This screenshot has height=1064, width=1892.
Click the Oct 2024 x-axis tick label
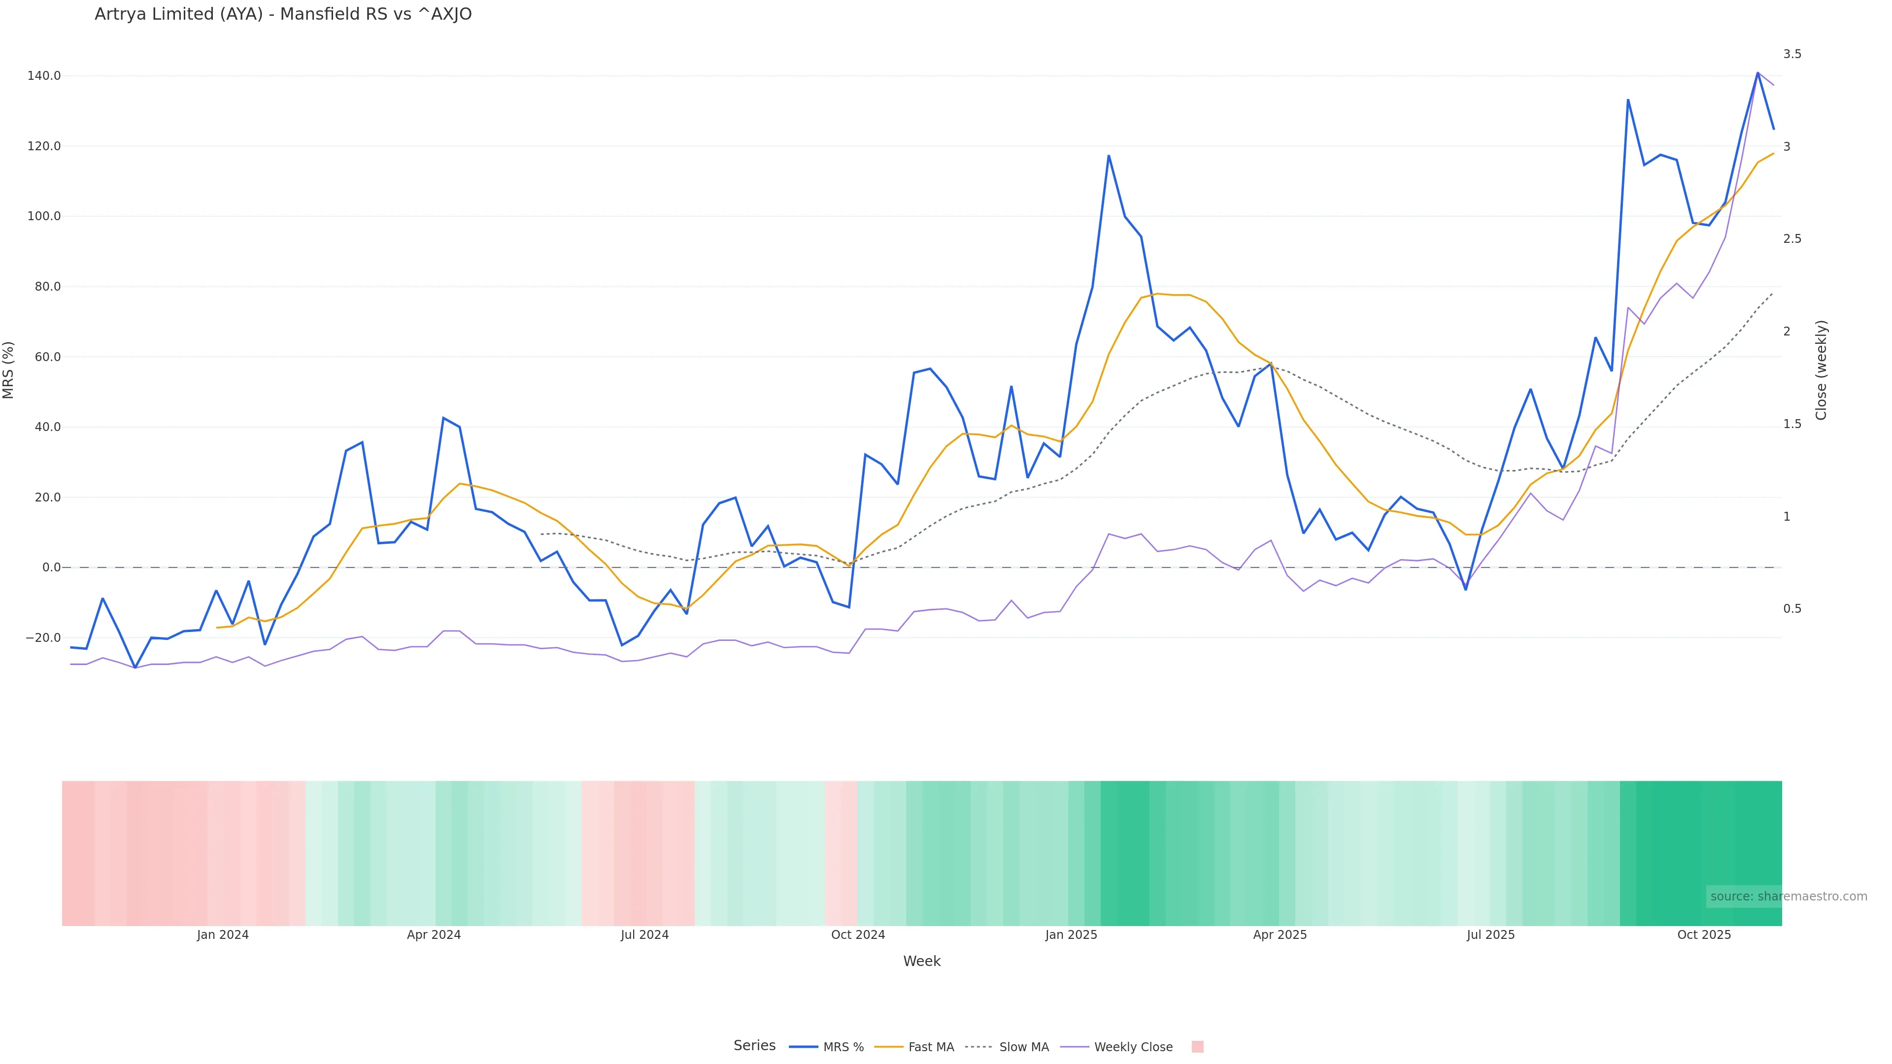click(858, 935)
